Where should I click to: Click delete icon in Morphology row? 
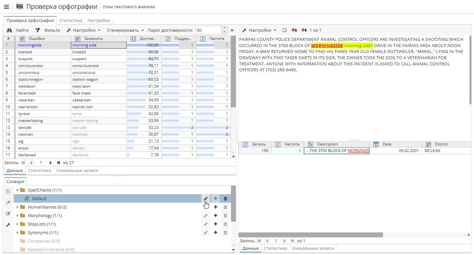[x=225, y=215]
